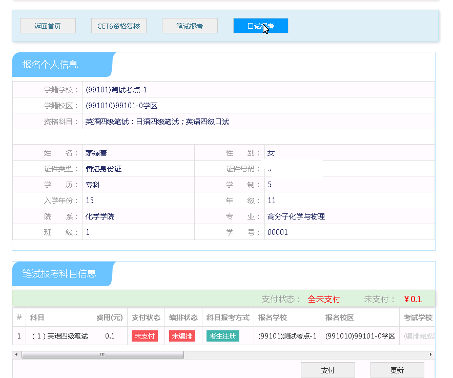Open the CET6资格复核 page

pos(118,26)
